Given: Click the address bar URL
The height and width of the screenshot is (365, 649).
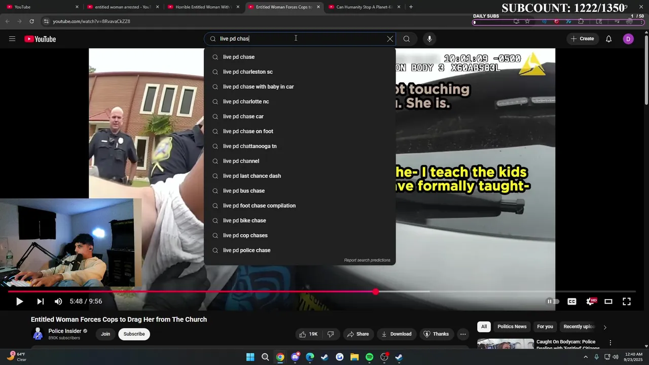Looking at the screenshot, I should [91, 21].
